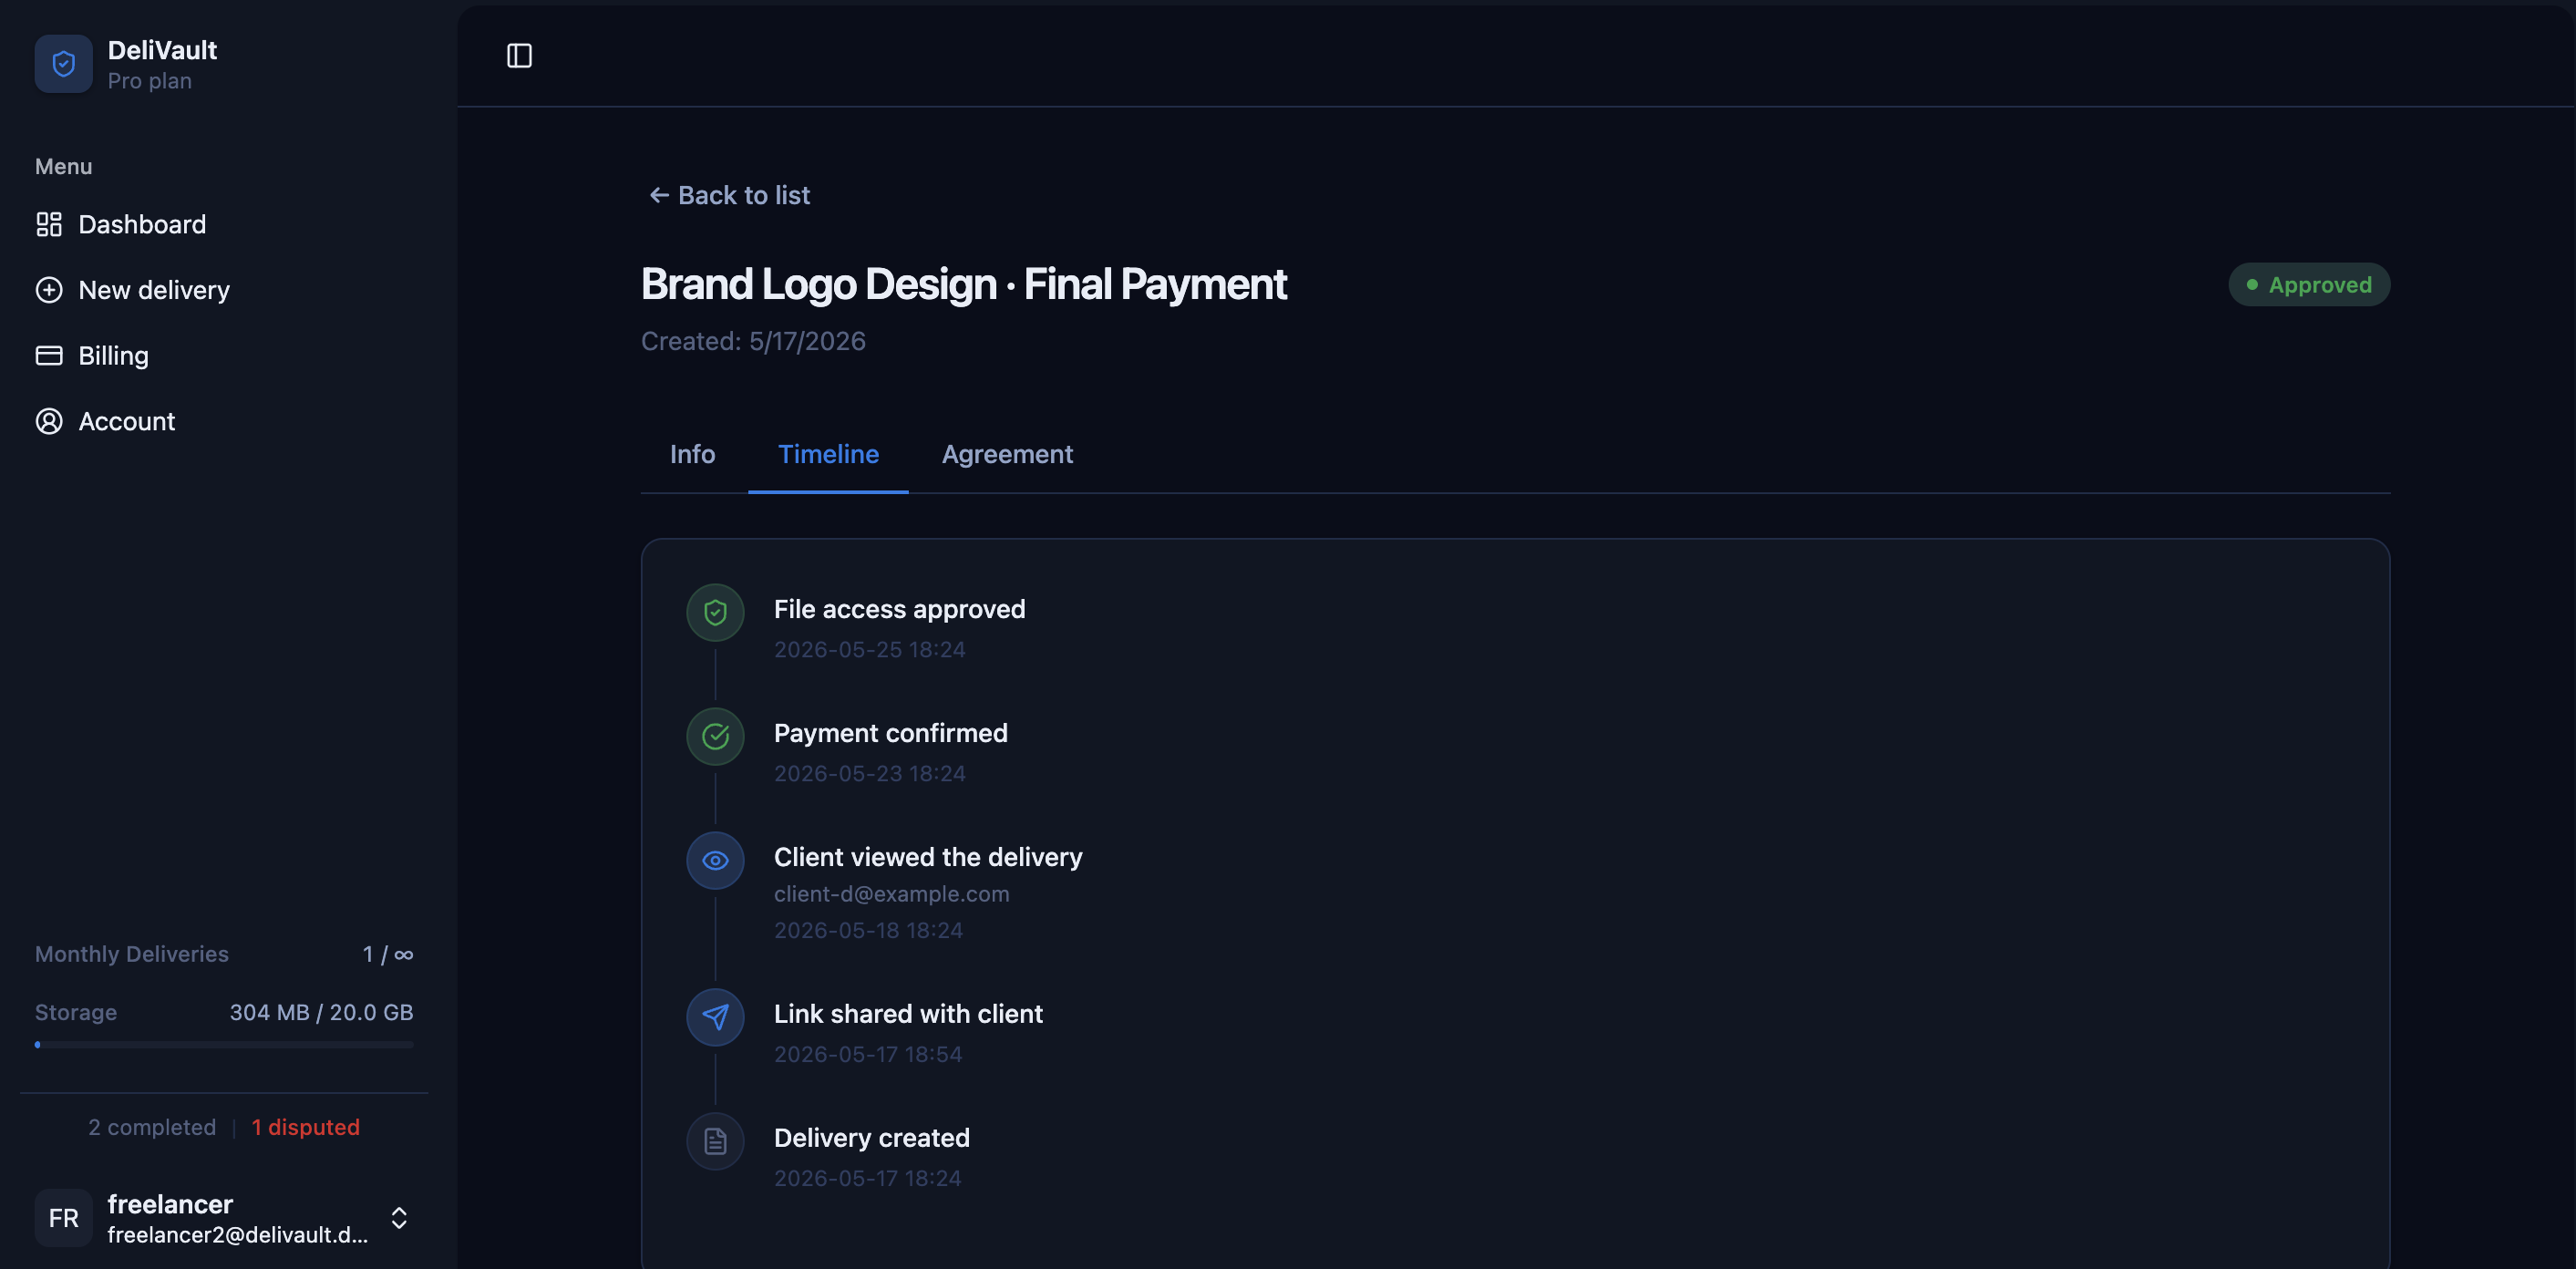
Task: Click the Client viewed eye icon
Action: 715,860
